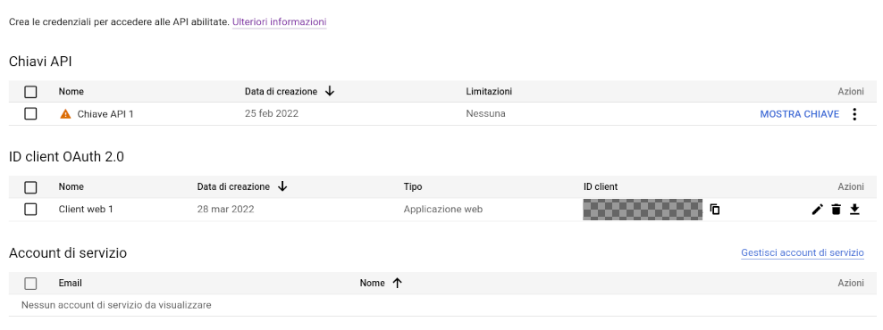Click the Applicazione web type cell
Screen dimensions: 883x330
pyautogui.click(x=442, y=209)
